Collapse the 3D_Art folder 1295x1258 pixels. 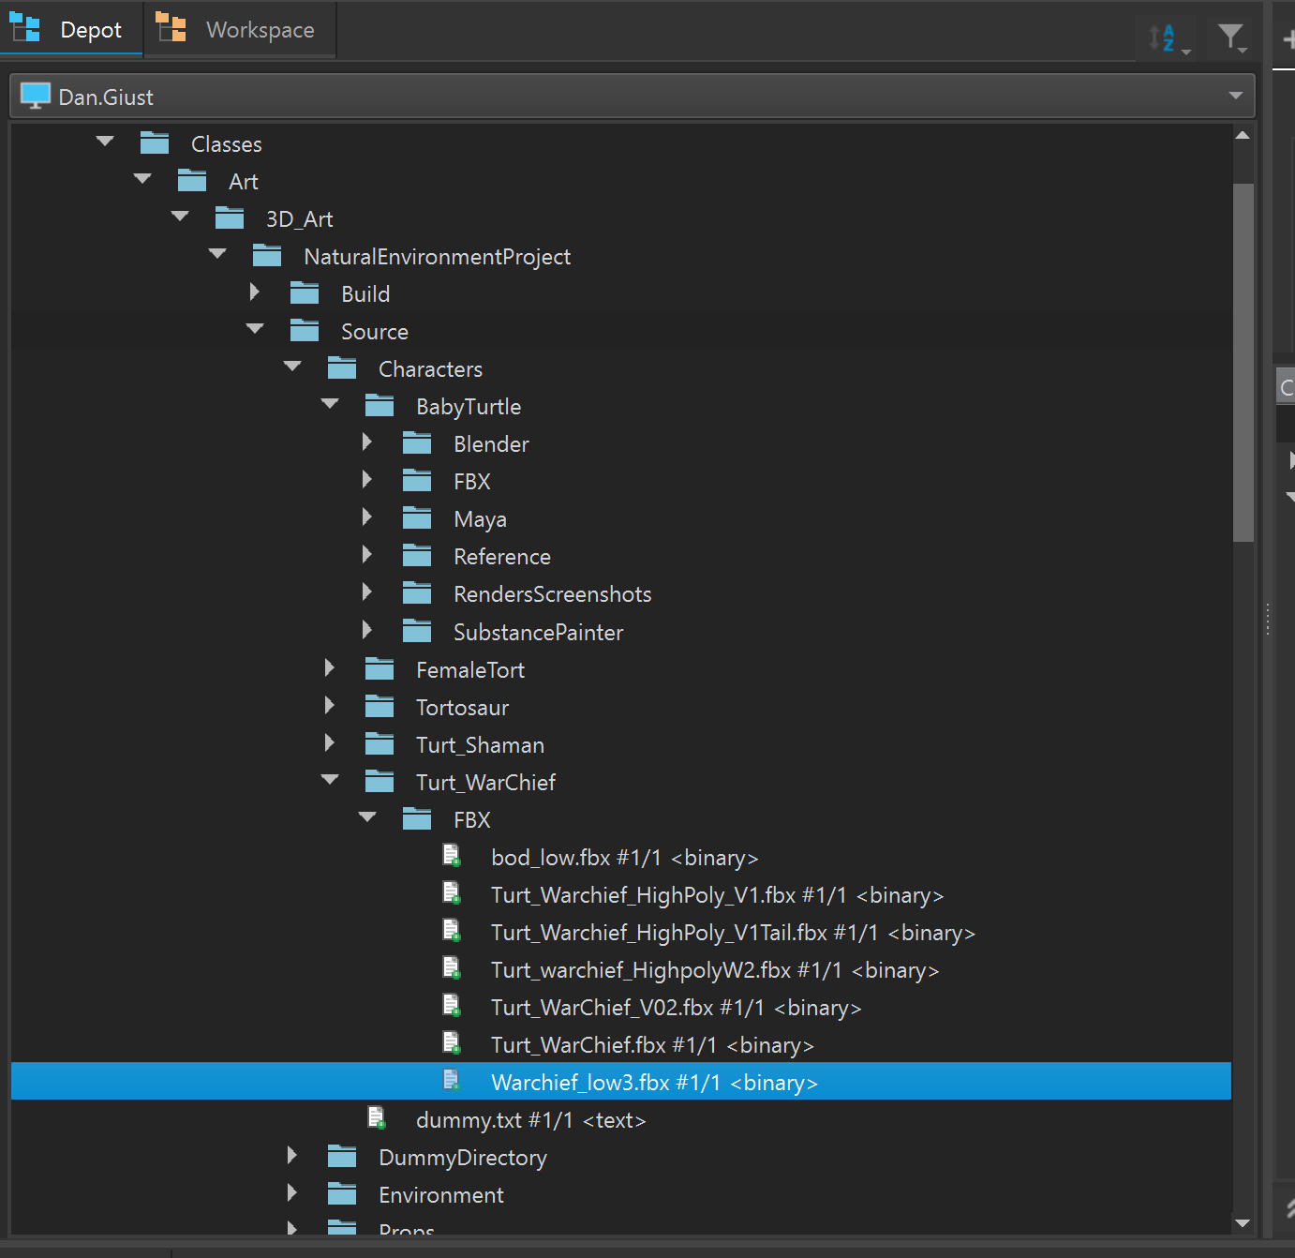point(180,217)
